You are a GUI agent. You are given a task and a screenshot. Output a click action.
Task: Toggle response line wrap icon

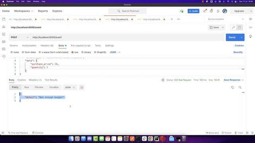[x=82, y=87]
